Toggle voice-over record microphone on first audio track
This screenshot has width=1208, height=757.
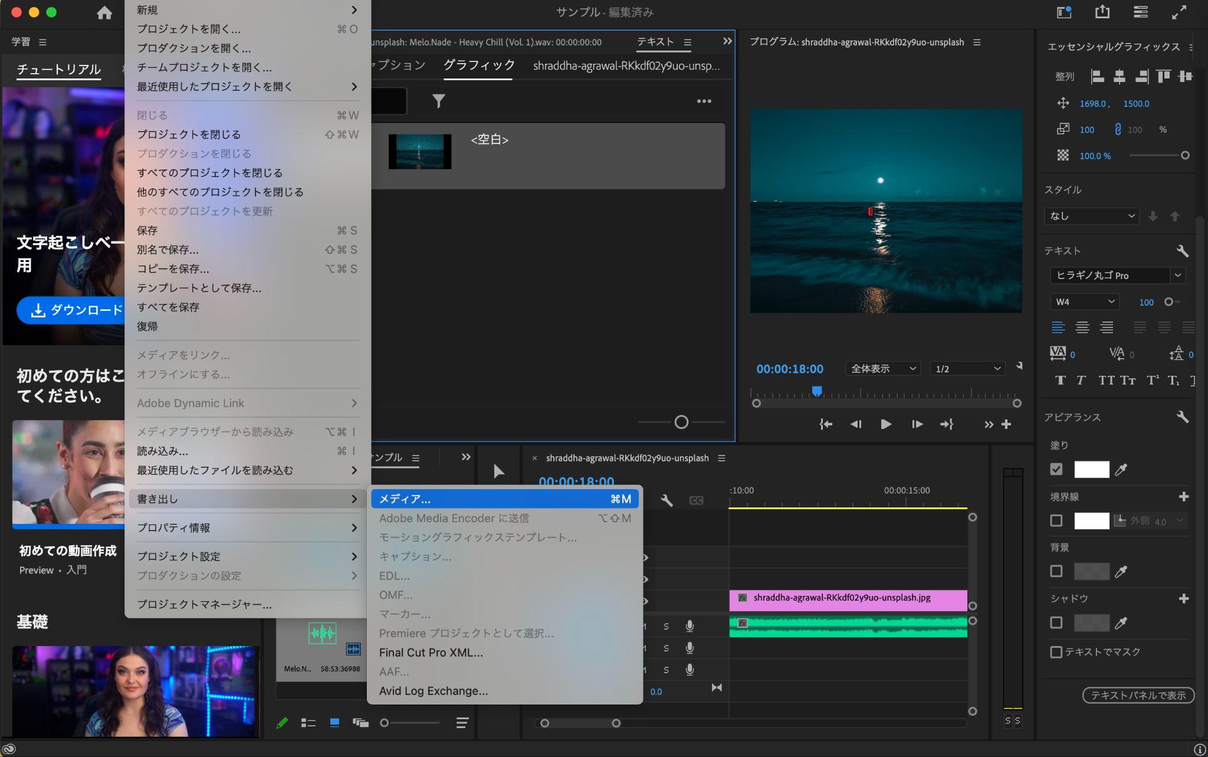coord(690,626)
